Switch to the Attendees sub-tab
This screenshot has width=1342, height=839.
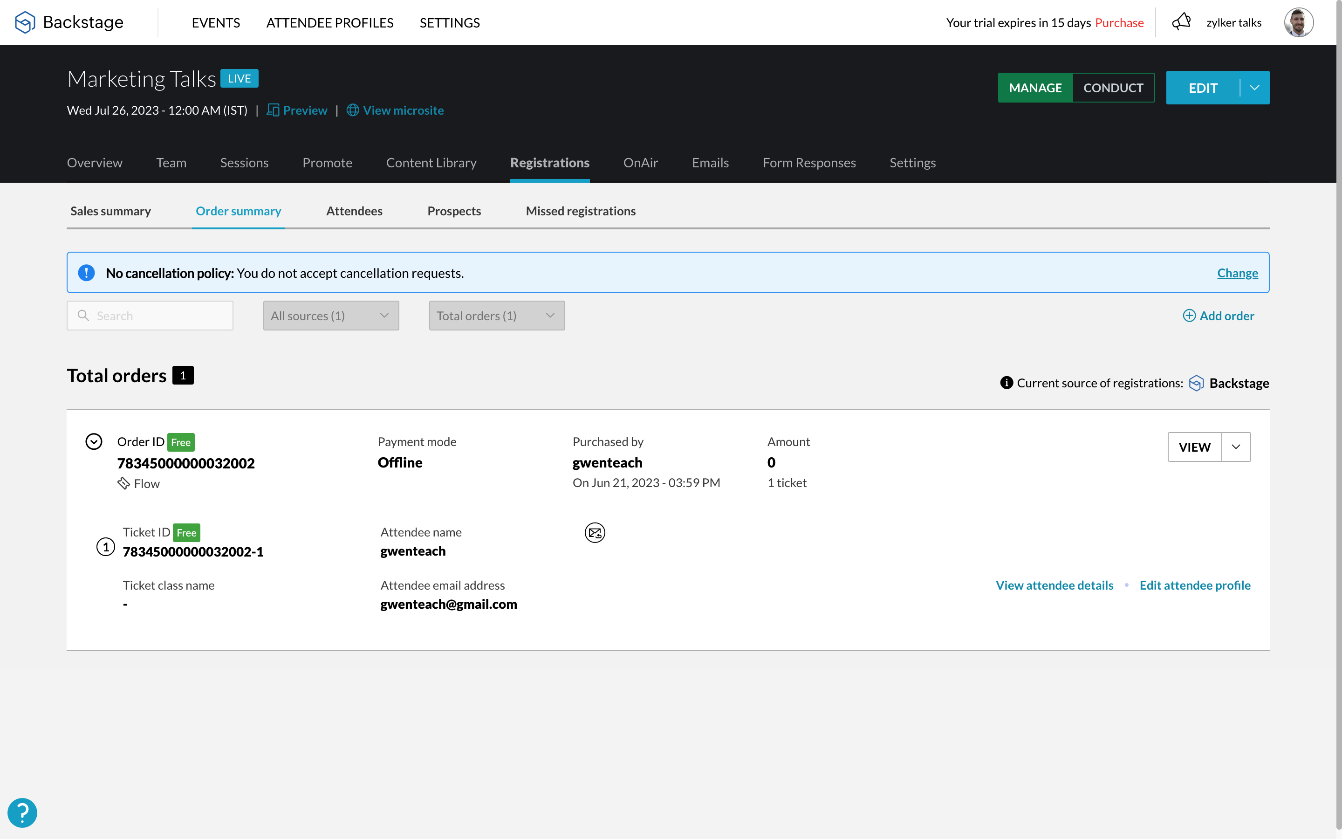point(354,212)
